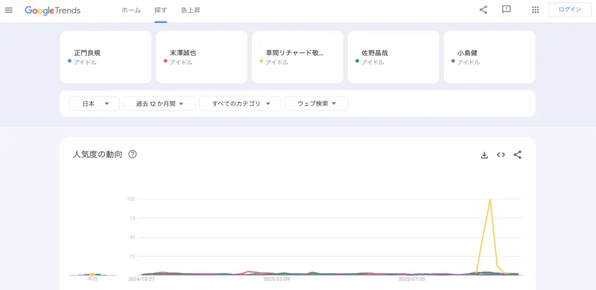The width and height of the screenshot is (596, 290).
Task: Click the 2024/10/27 axis date label
Action: [x=141, y=279]
